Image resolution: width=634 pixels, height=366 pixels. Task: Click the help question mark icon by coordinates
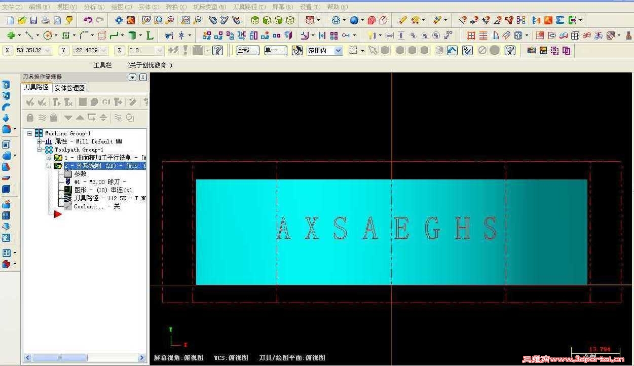(x=218, y=50)
